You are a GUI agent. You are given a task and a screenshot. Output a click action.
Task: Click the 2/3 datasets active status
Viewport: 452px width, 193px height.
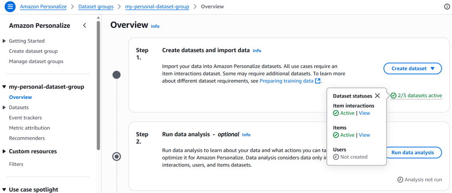[x=416, y=96]
